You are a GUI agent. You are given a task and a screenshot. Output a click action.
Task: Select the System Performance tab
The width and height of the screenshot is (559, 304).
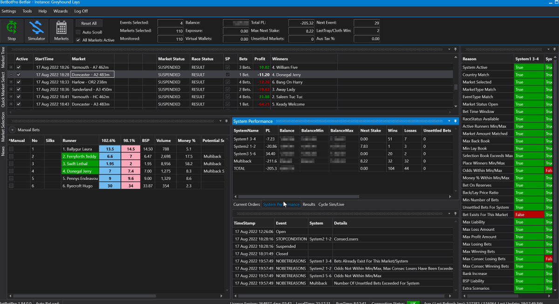click(x=281, y=204)
